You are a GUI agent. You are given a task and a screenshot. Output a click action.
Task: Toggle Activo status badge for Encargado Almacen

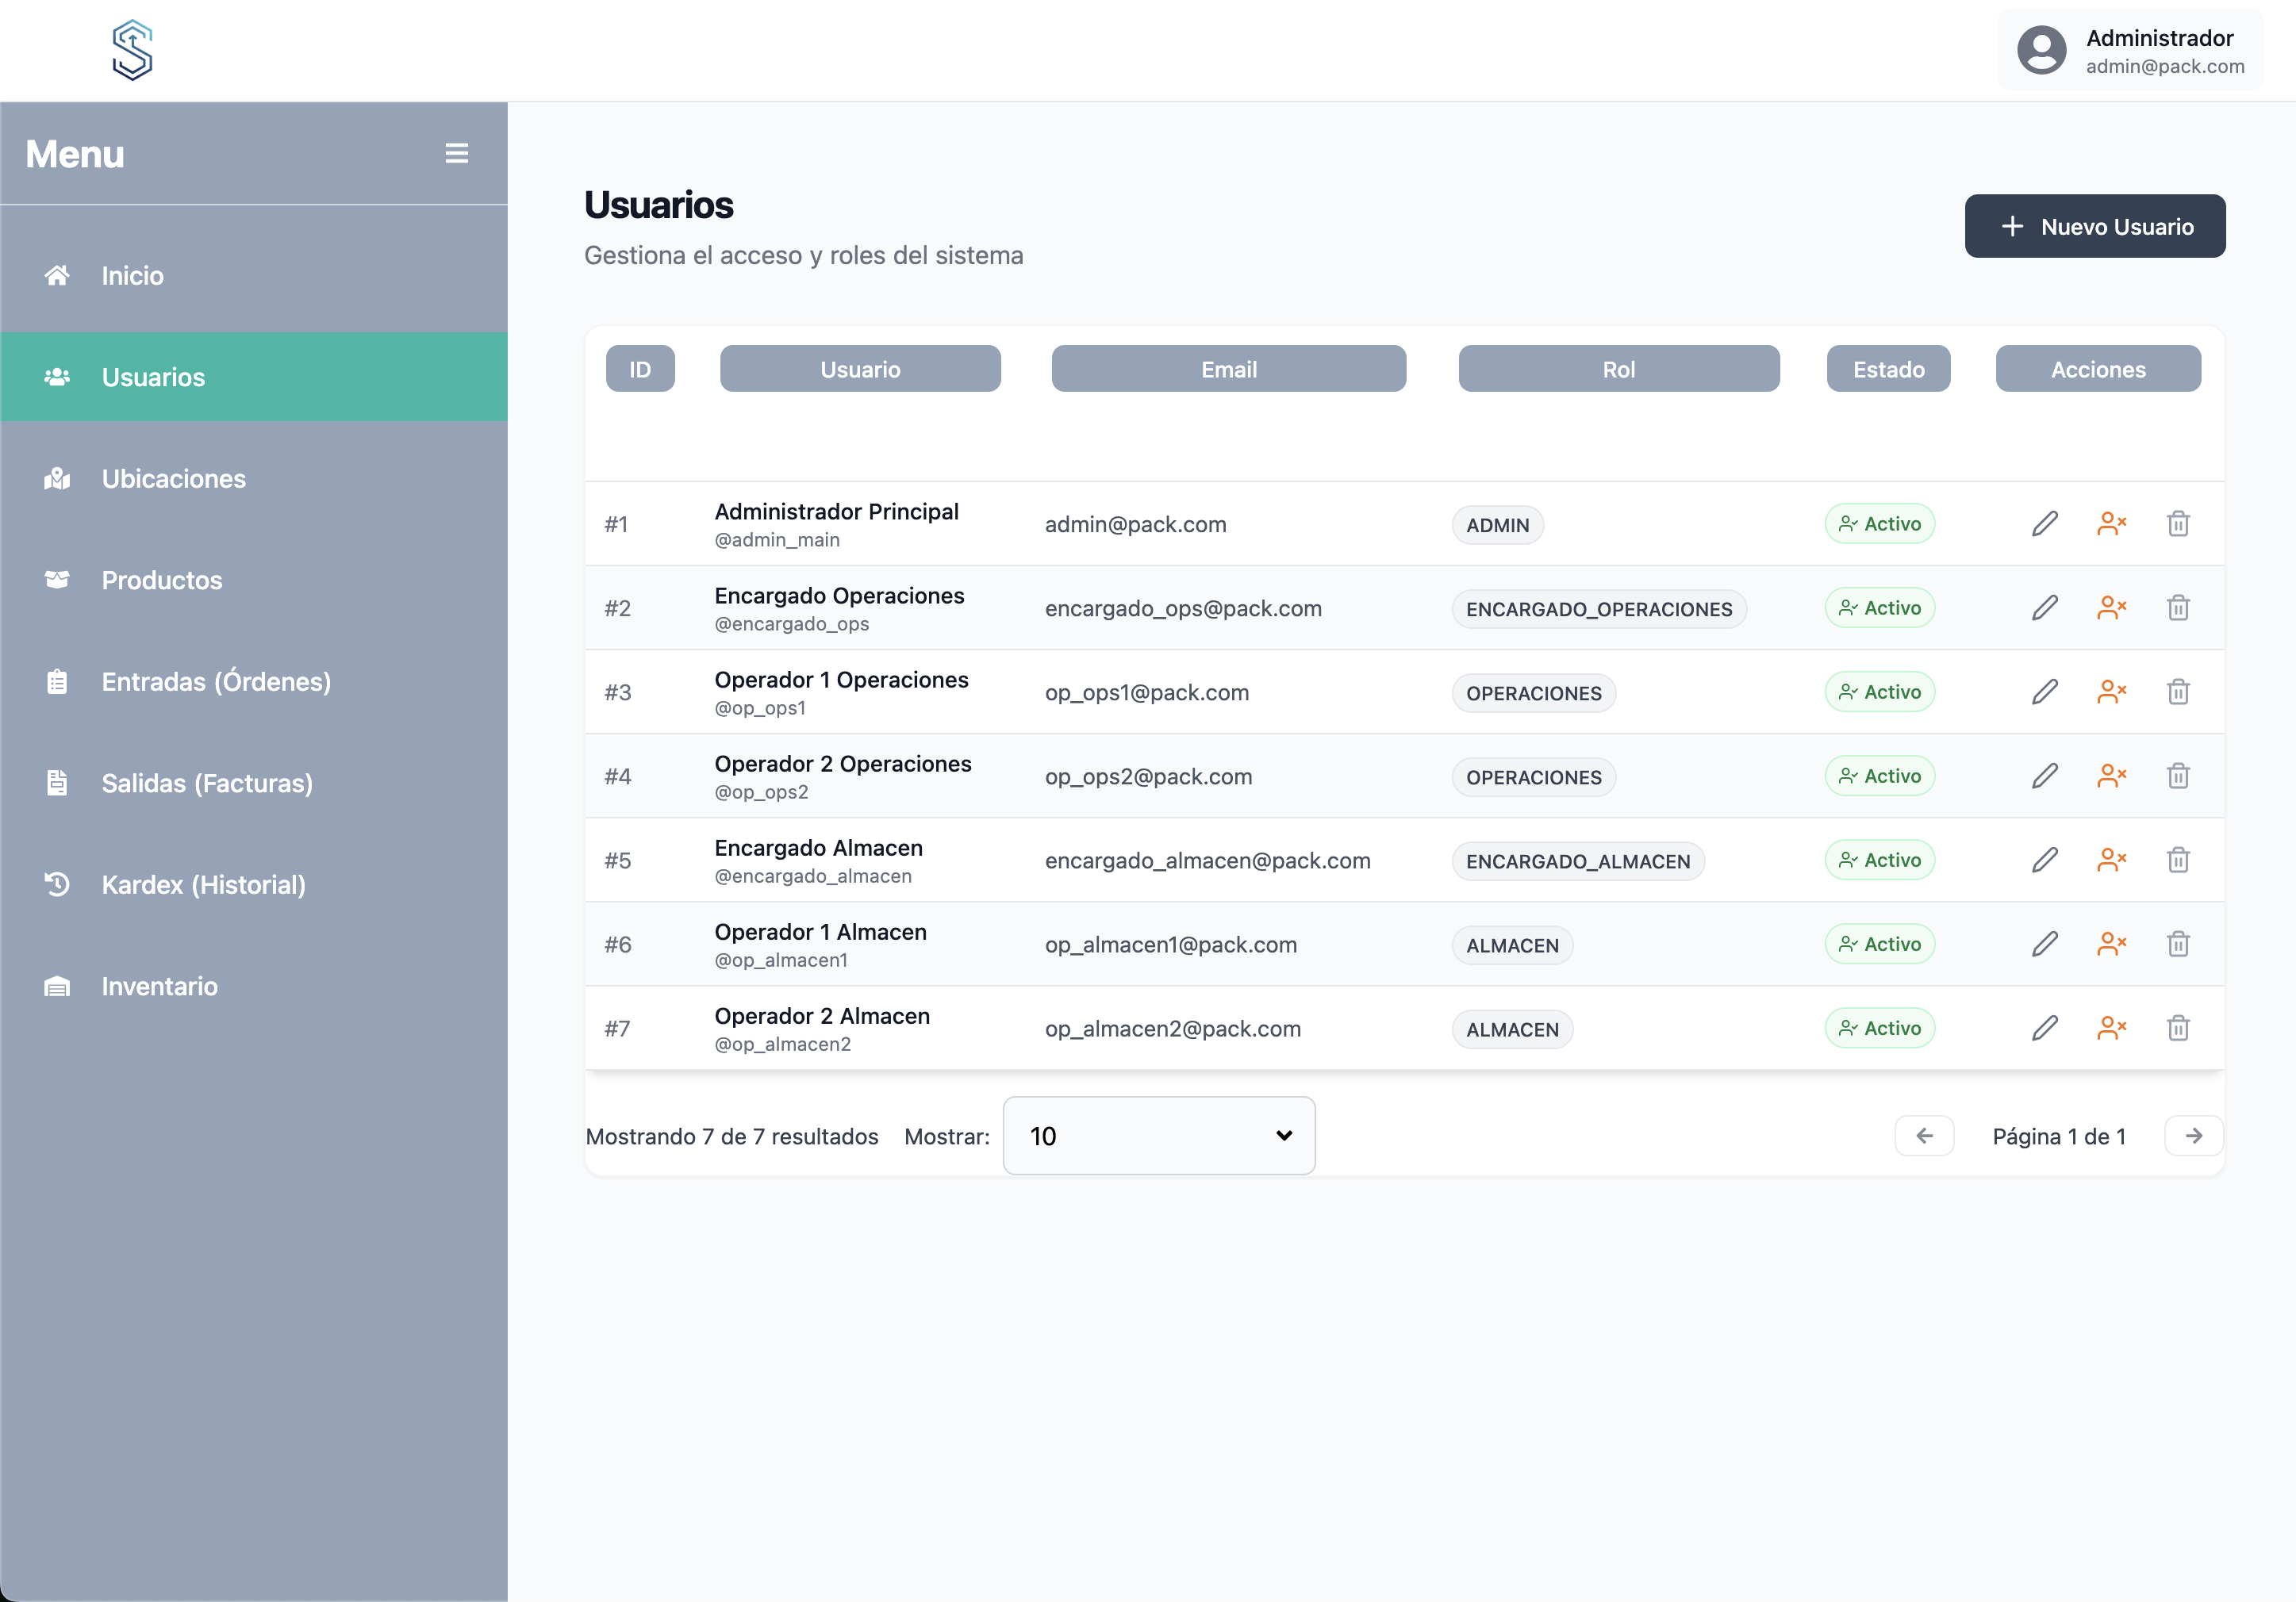(x=1879, y=860)
